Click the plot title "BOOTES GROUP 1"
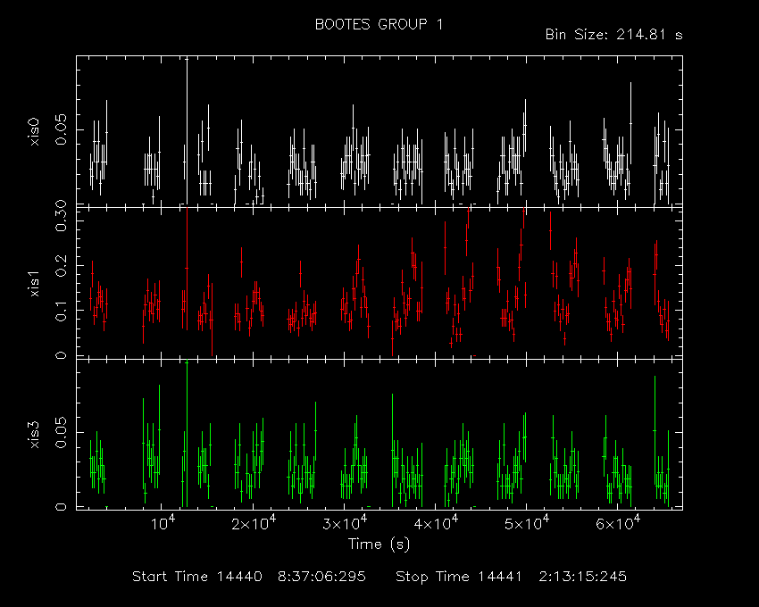The image size is (759, 607). pos(379,25)
